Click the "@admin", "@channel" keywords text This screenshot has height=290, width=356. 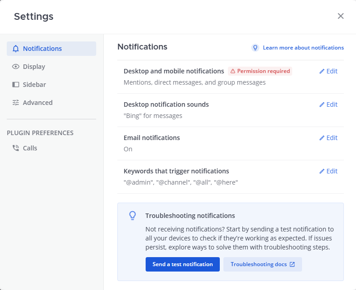tap(181, 182)
